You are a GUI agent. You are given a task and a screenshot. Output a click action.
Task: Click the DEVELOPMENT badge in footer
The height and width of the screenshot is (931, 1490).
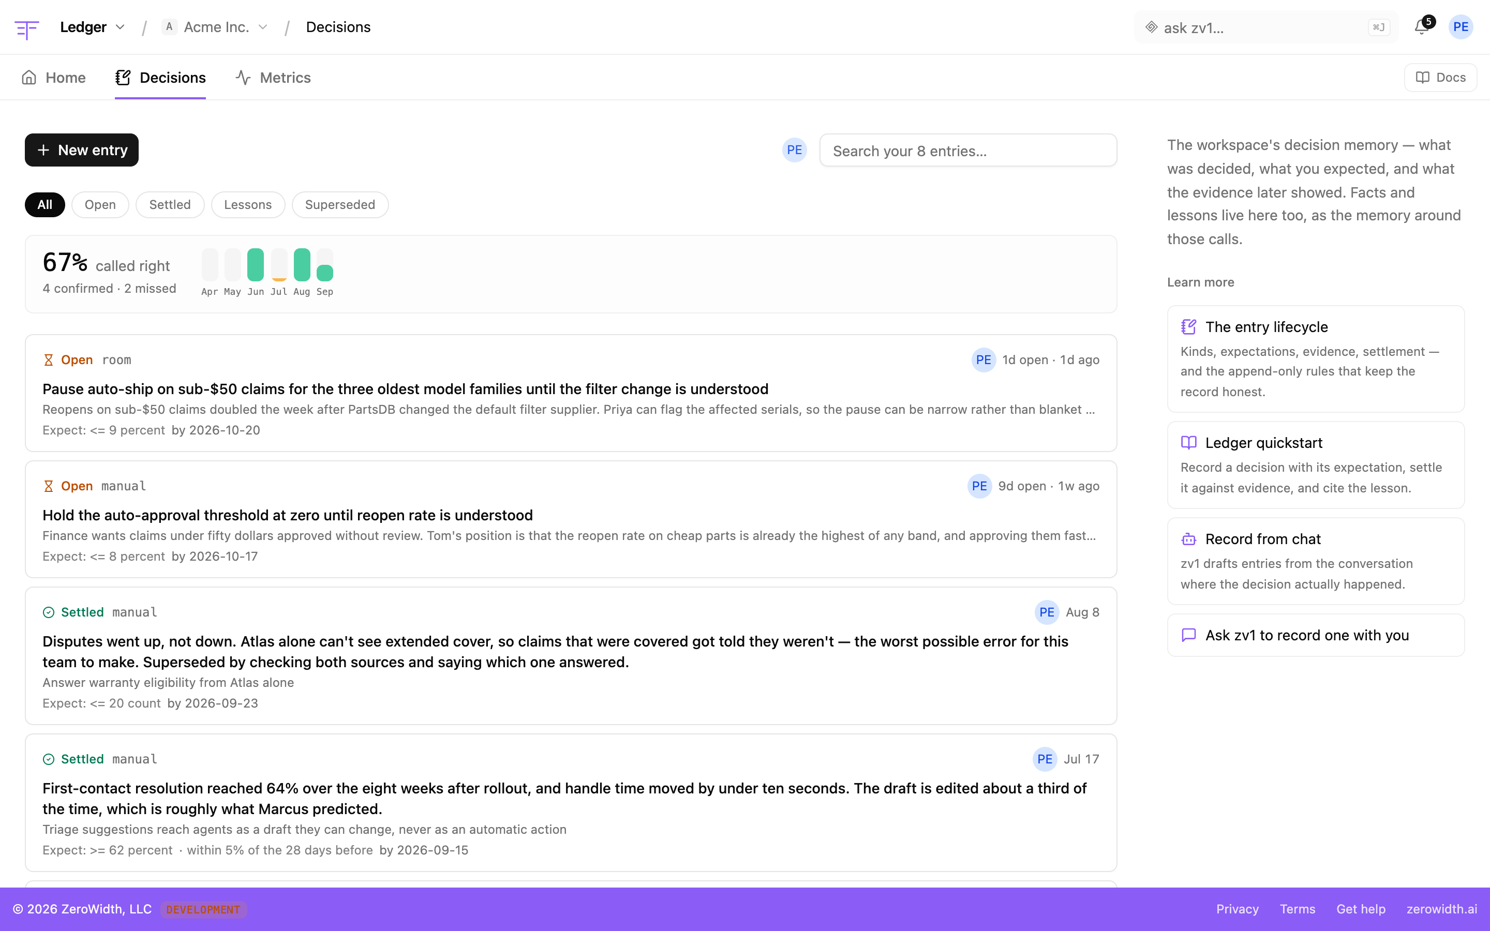pos(203,909)
